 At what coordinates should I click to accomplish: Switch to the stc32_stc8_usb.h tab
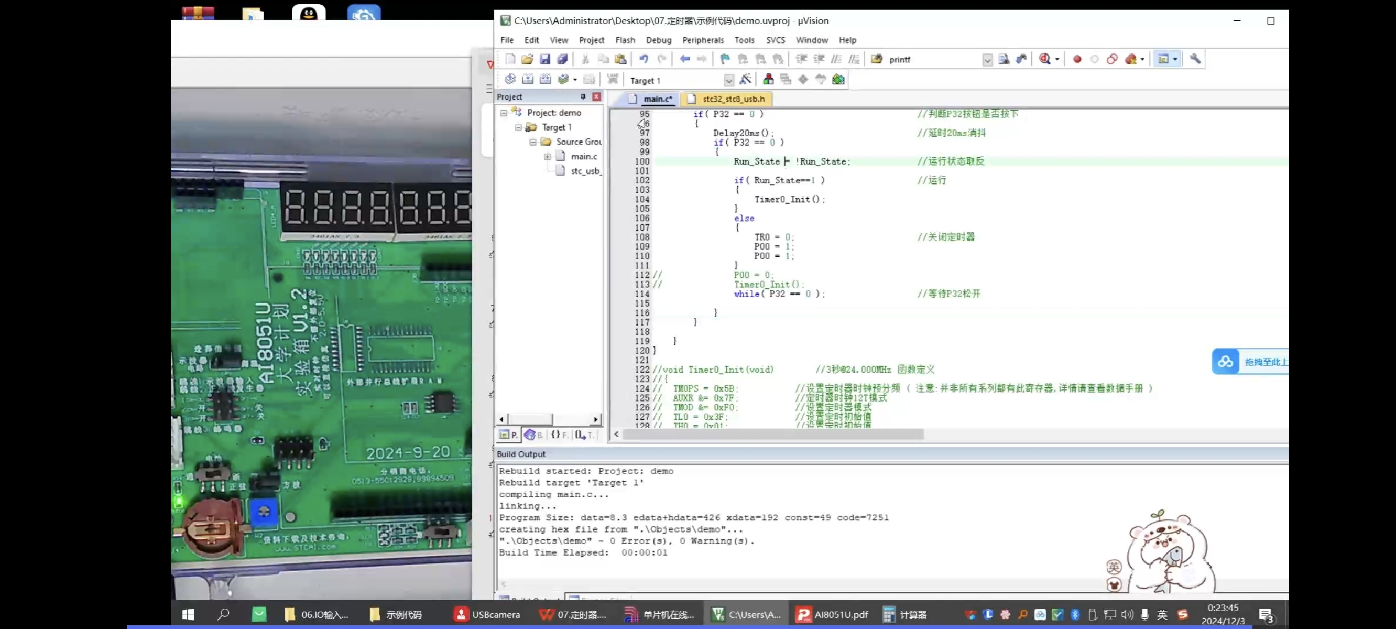pyautogui.click(x=733, y=99)
